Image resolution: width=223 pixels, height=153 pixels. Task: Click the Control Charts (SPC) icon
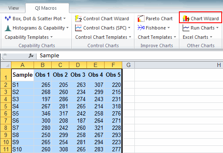(79, 28)
